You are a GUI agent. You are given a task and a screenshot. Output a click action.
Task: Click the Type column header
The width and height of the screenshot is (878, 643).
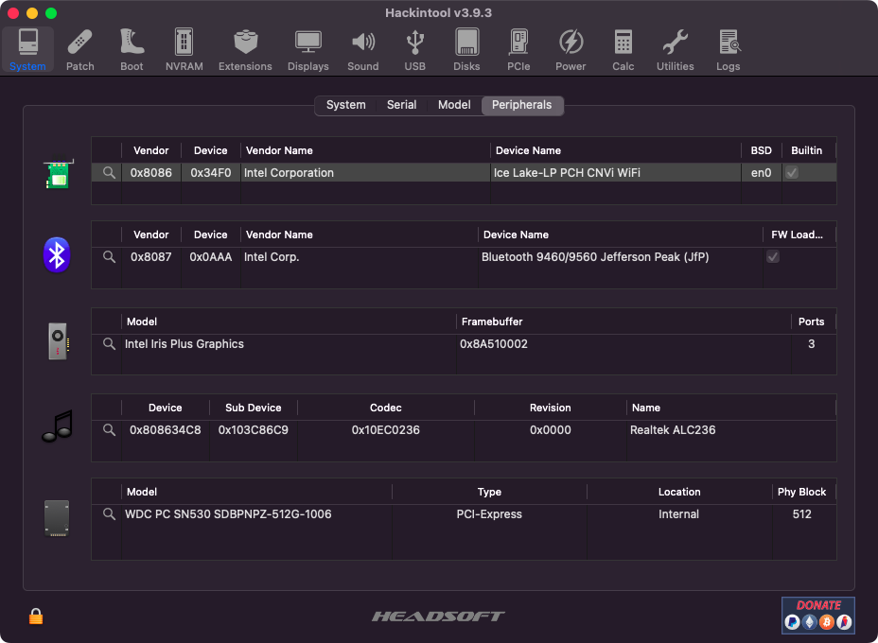click(x=489, y=492)
